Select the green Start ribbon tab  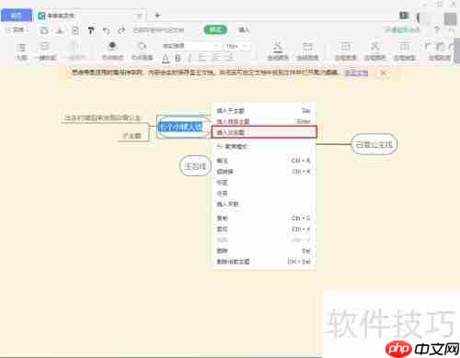[215, 29]
